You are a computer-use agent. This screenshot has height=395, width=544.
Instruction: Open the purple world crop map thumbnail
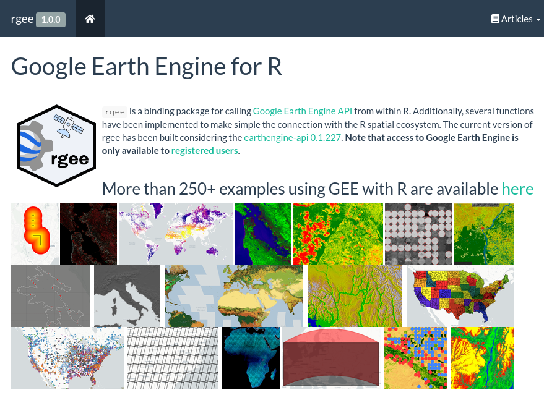coord(176,234)
